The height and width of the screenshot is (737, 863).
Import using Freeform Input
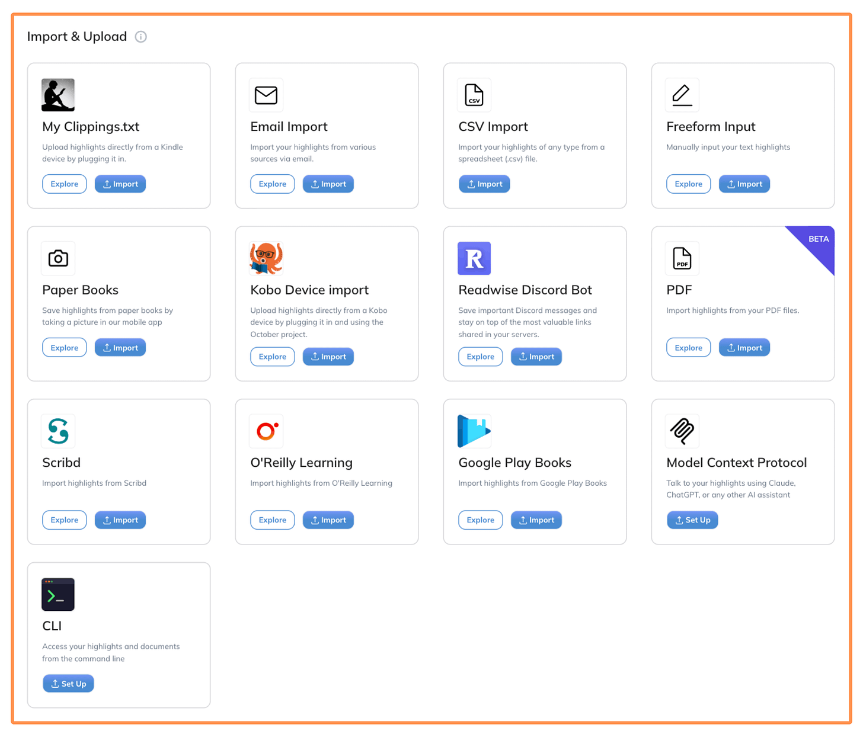pos(744,184)
